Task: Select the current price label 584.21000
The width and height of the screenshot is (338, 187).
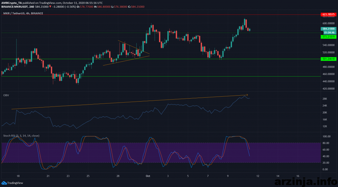Action: click(x=328, y=29)
